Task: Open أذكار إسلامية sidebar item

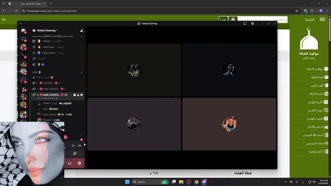Action: (x=310, y=152)
